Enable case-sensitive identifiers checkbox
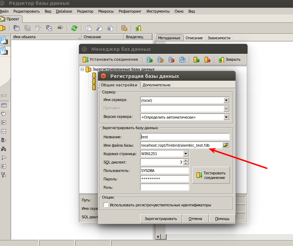Screen dimensions: 293x246 [x=106, y=205]
